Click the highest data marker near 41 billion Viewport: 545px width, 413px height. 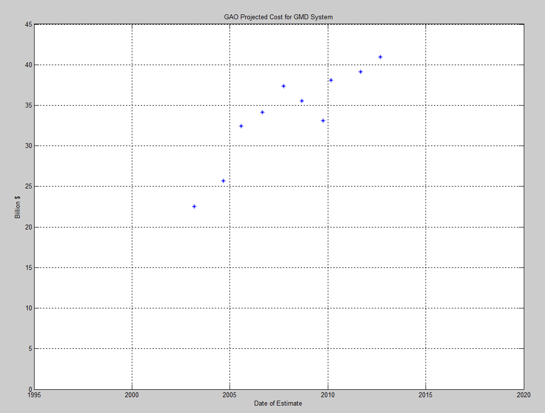(x=380, y=57)
